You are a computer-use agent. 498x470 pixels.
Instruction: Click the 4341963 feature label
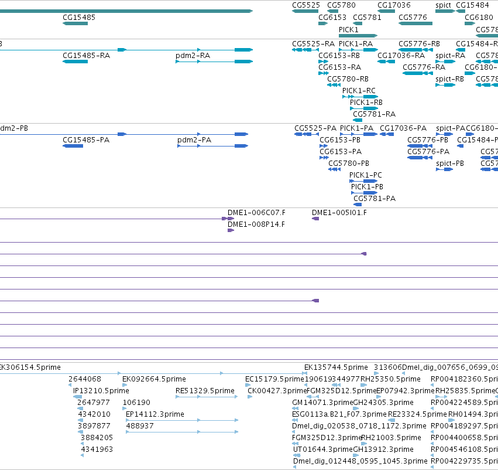[x=97, y=449]
